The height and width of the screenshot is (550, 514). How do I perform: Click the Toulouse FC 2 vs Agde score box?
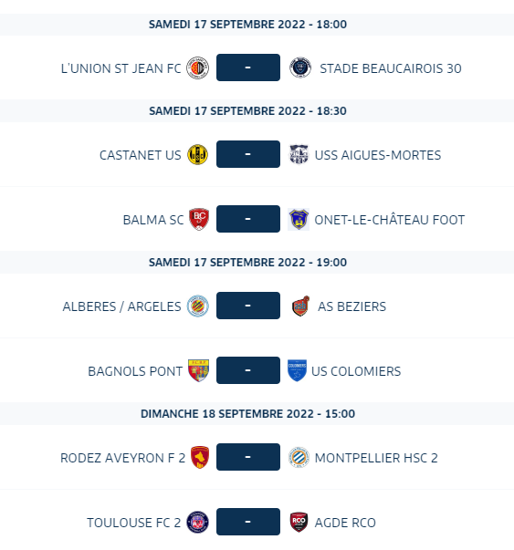[x=248, y=522]
